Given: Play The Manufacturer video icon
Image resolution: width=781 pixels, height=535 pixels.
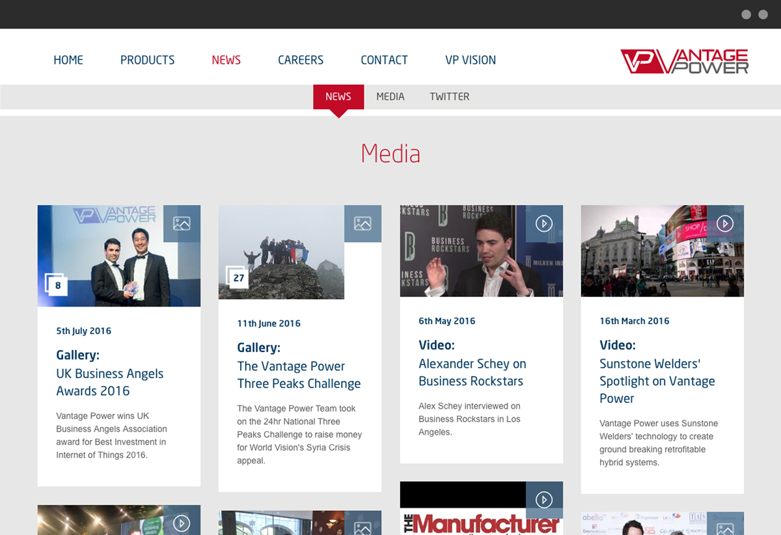Looking at the screenshot, I should tap(544, 499).
